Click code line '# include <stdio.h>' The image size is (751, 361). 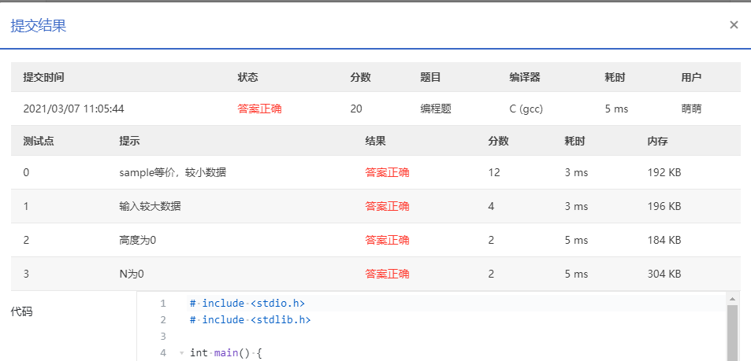(x=247, y=304)
